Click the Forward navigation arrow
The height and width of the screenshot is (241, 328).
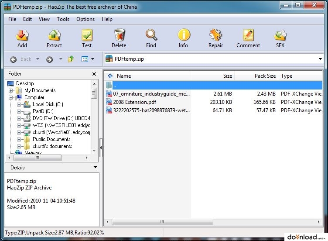(49, 60)
